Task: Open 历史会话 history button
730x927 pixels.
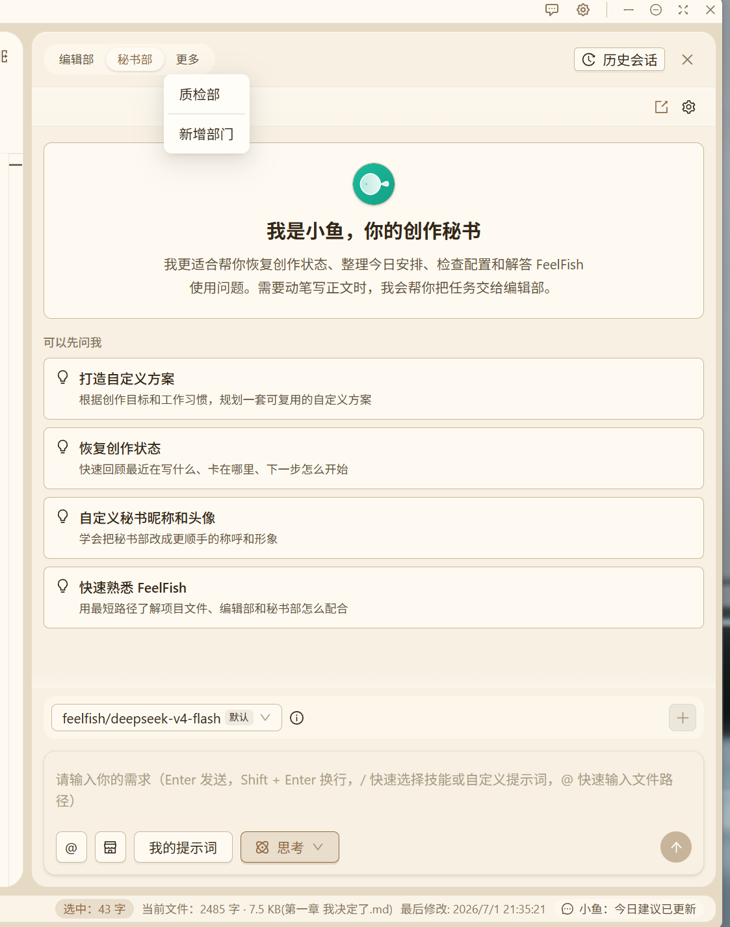Action: point(619,59)
